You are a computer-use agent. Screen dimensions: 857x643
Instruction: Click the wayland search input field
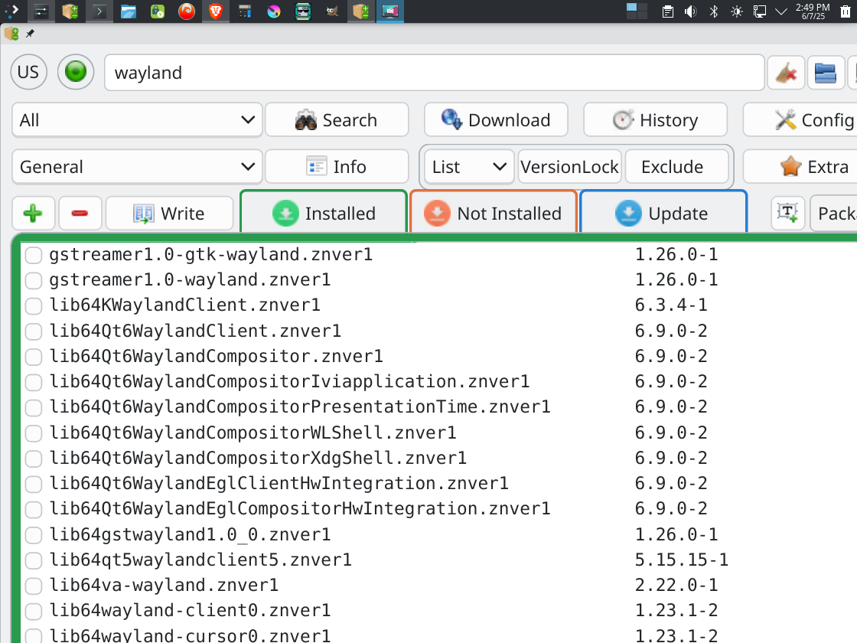tap(434, 72)
